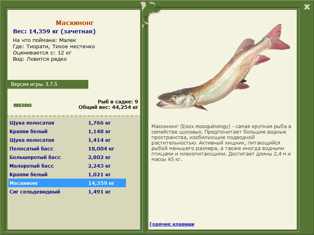
Task: Click the Маскинонг title heading
Action: point(75,23)
